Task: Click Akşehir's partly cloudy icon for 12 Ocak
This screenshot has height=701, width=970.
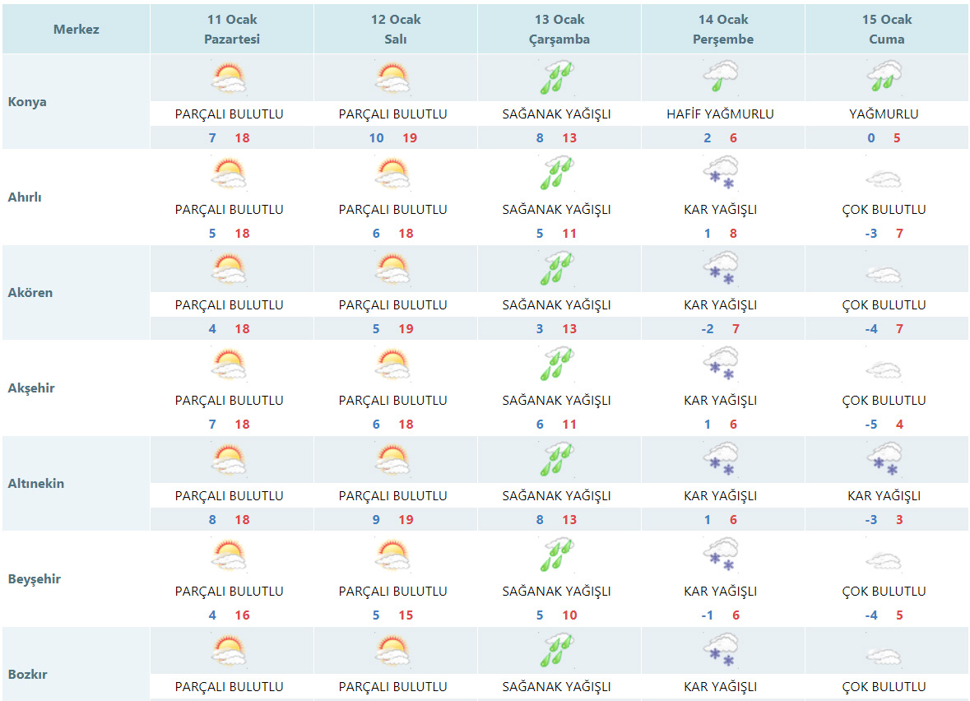Action: (393, 364)
